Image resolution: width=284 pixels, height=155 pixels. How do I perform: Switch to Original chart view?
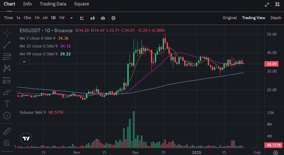tap(230, 18)
